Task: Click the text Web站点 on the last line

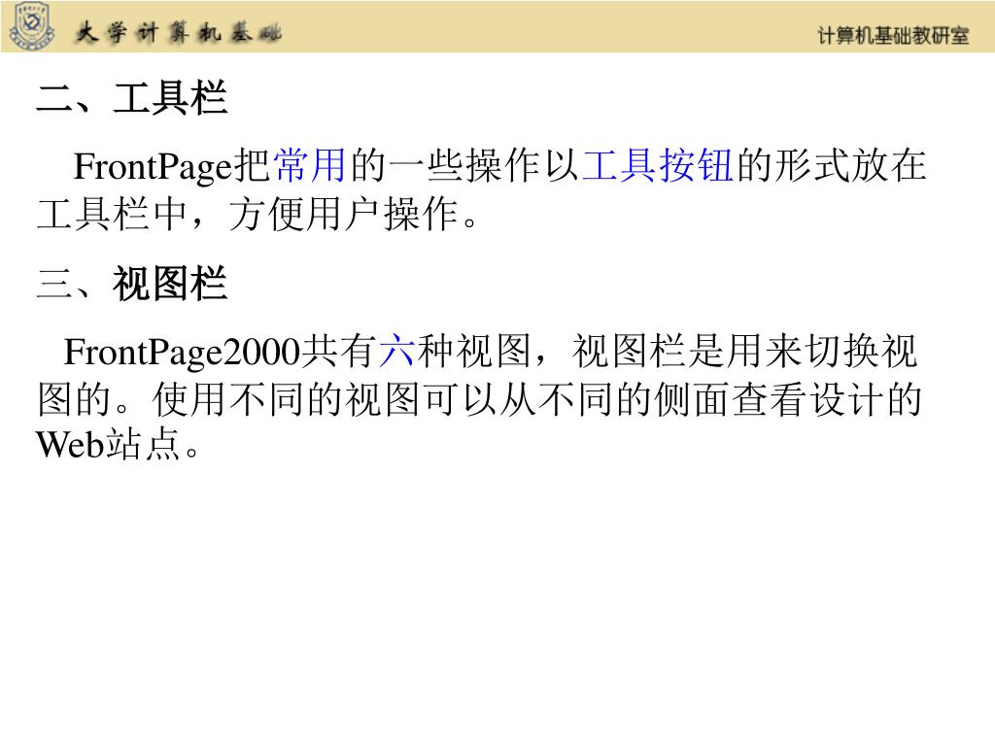Action: pos(118,443)
